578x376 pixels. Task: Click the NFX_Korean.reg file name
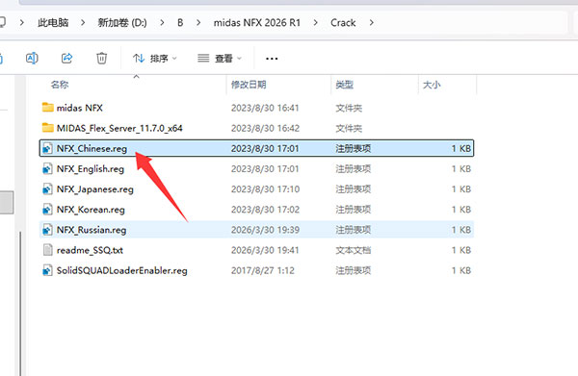point(91,210)
